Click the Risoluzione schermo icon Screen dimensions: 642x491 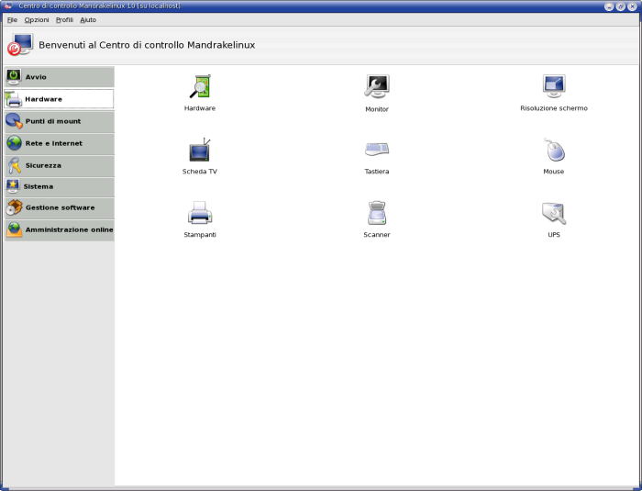(x=554, y=87)
